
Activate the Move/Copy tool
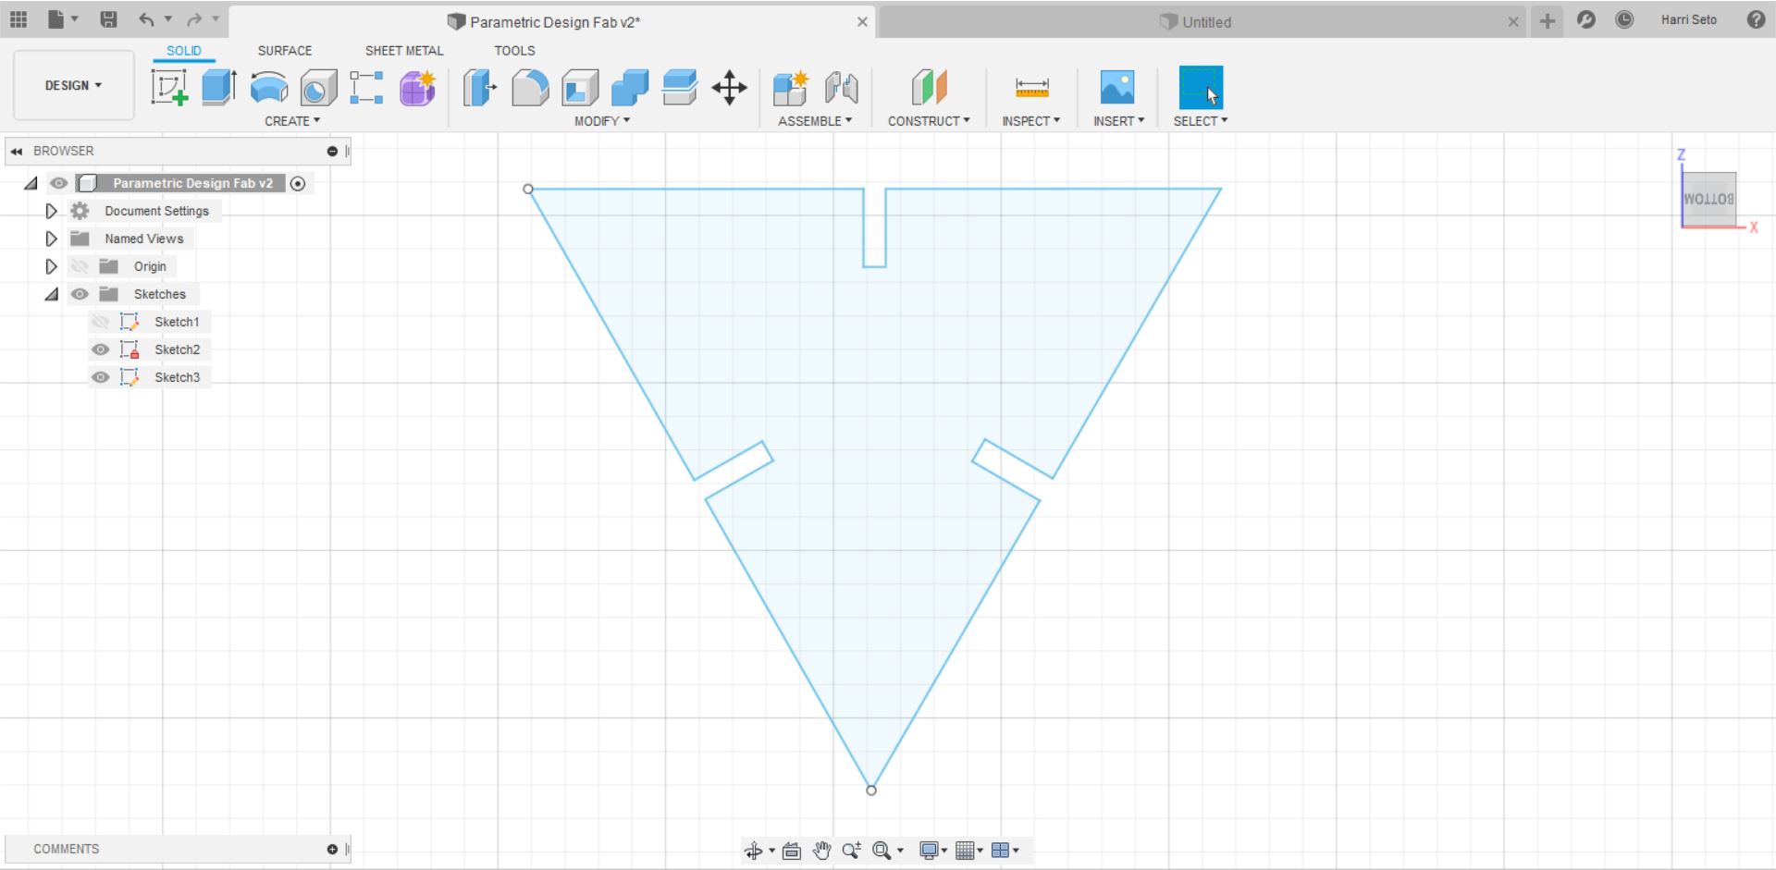pos(730,88)
